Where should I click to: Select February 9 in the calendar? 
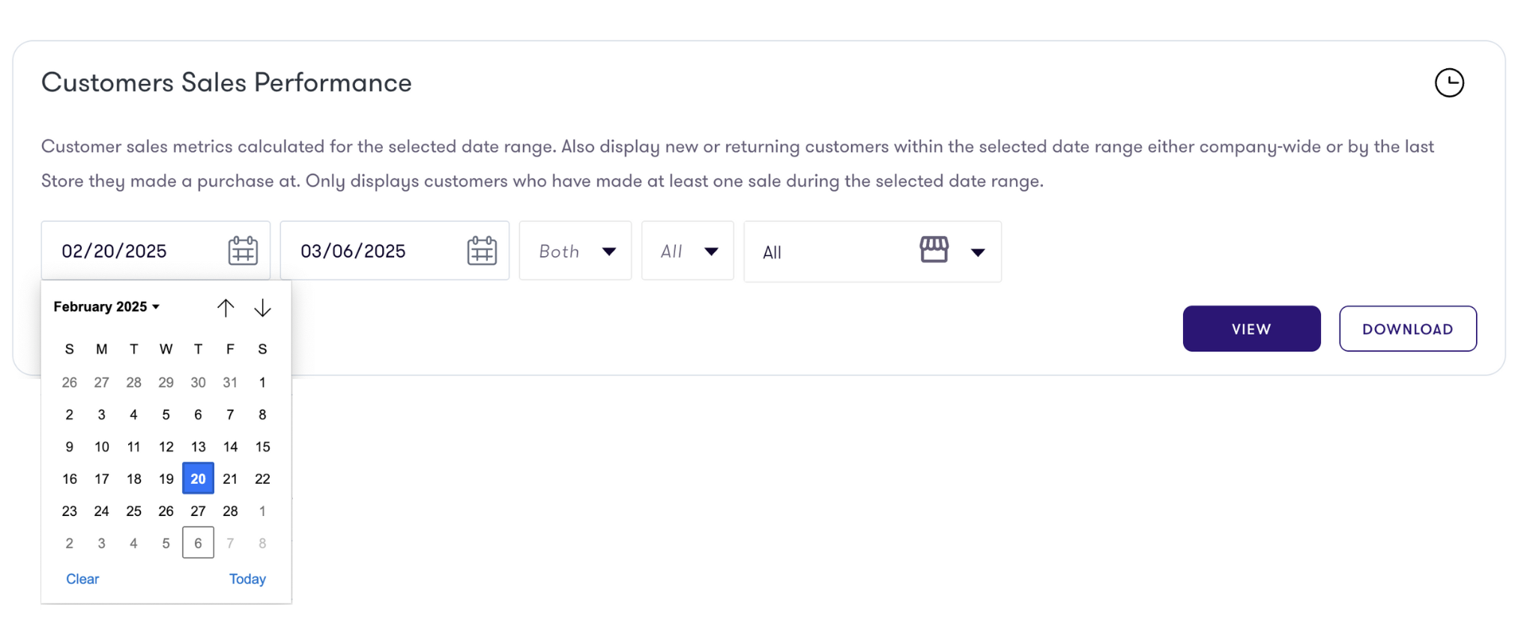click(70, 447)
